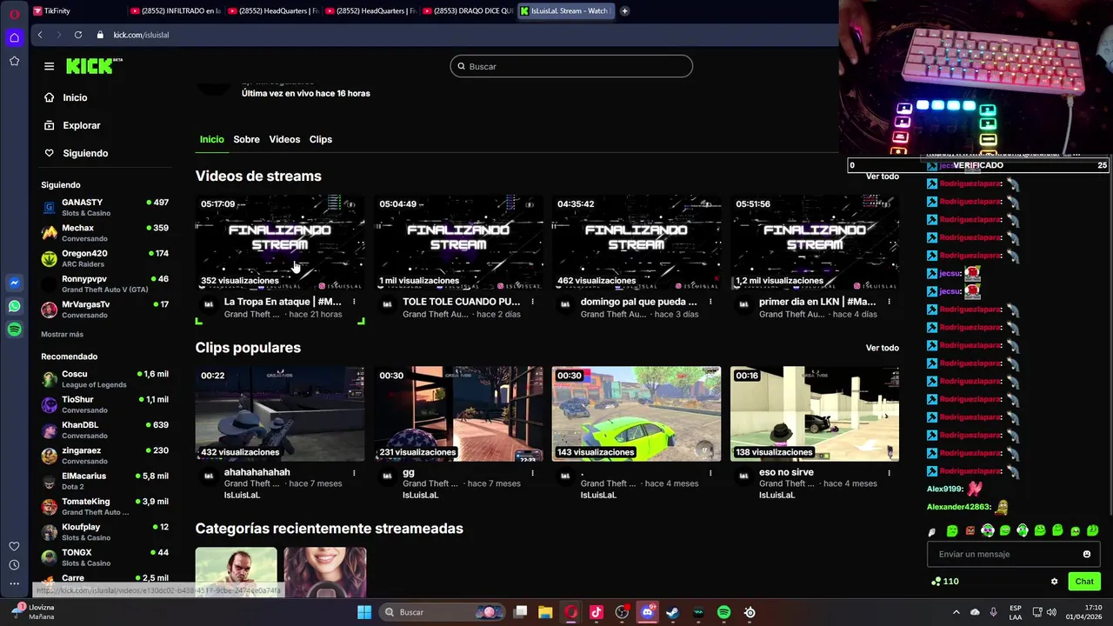Open Discord from the taskbar
The width and height of the screenshot is (1113, 626).
point(647,612)
